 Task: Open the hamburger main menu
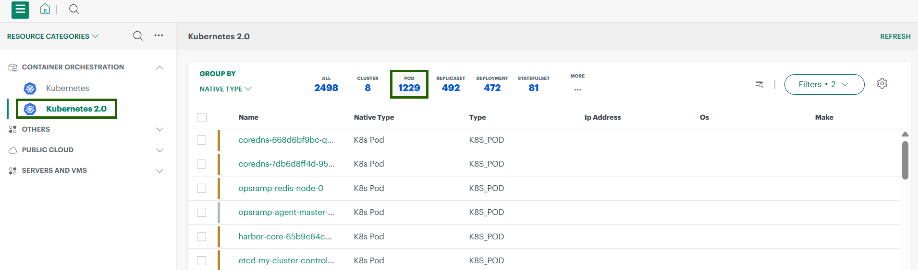[20, 10]
